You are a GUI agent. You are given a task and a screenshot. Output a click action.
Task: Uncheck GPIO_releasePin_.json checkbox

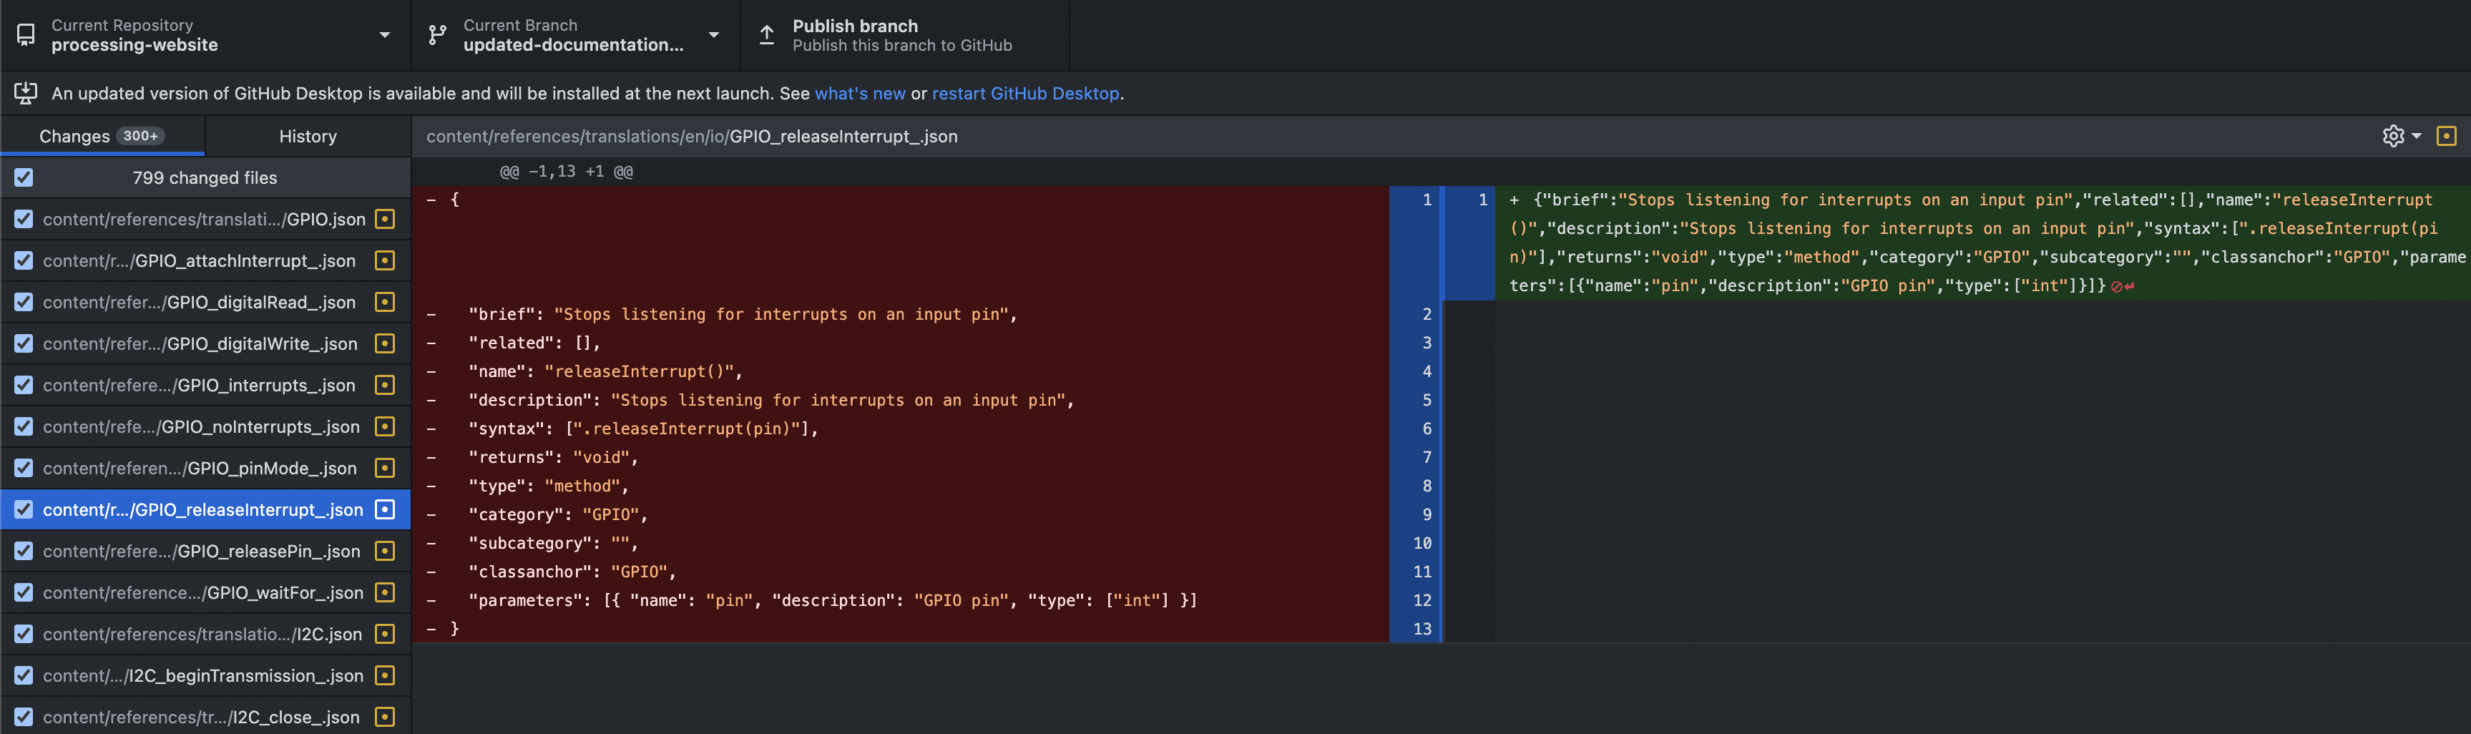pos(24,551)
